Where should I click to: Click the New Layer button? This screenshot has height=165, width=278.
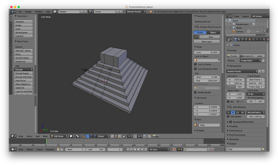[x=207, y=42]
